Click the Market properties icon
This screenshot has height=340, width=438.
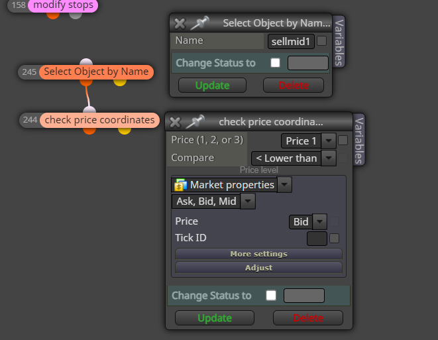[180, 185]
